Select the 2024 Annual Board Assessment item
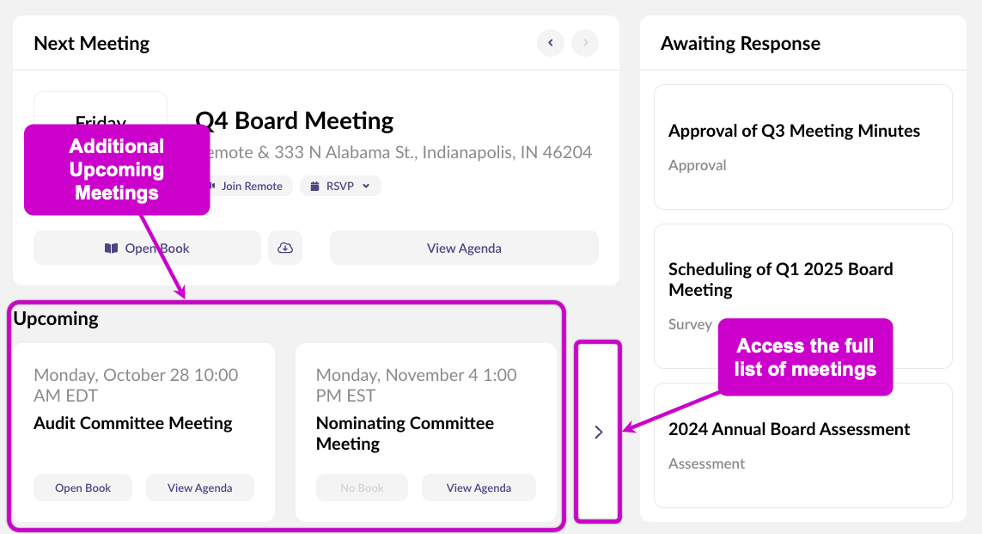Viewport: 982px width, 534px height. click(x=789, y=429)
